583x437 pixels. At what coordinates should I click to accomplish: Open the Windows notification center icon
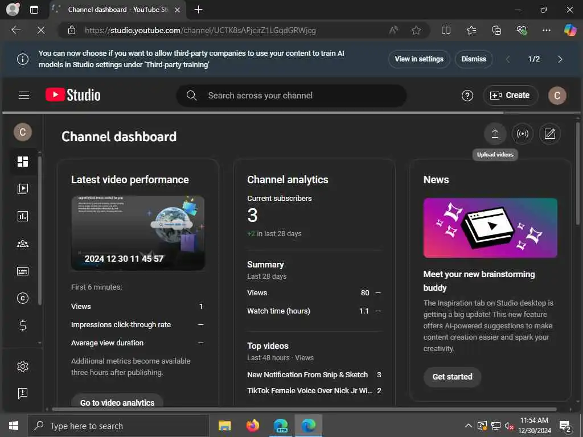[565, 426]
